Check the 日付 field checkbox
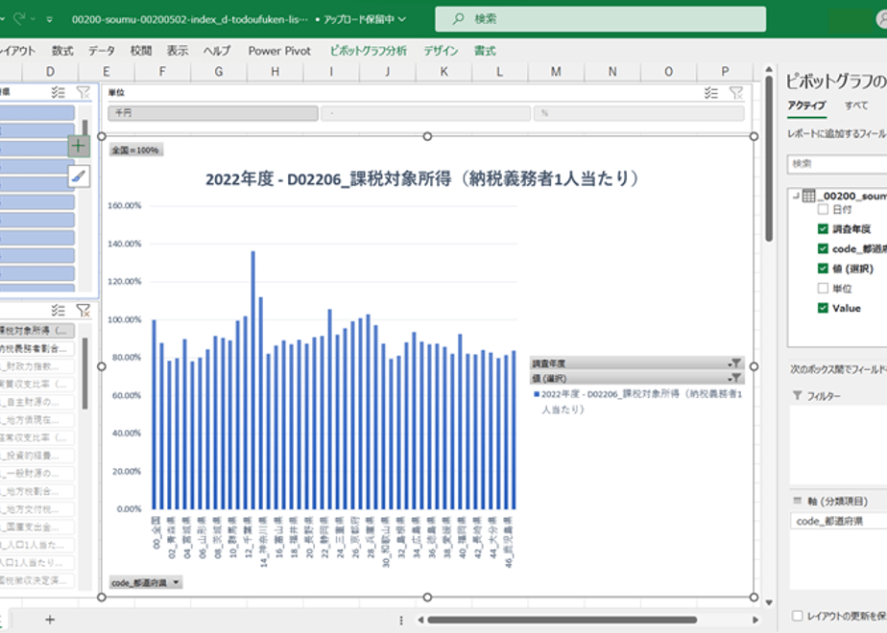887x633 pixels. click(x=823, y=209)
